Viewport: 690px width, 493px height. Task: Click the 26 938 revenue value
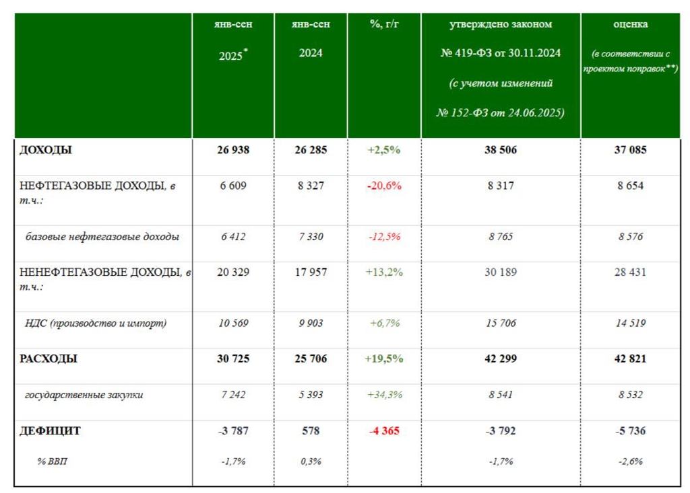233,150
